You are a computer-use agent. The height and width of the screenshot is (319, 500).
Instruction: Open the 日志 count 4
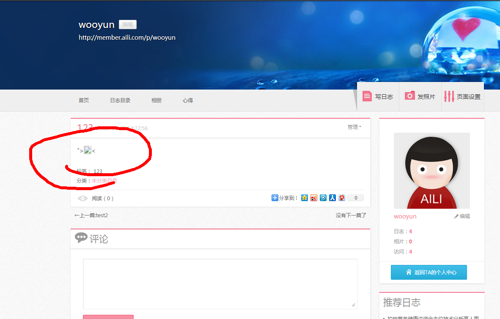click(x=410, y=232)
